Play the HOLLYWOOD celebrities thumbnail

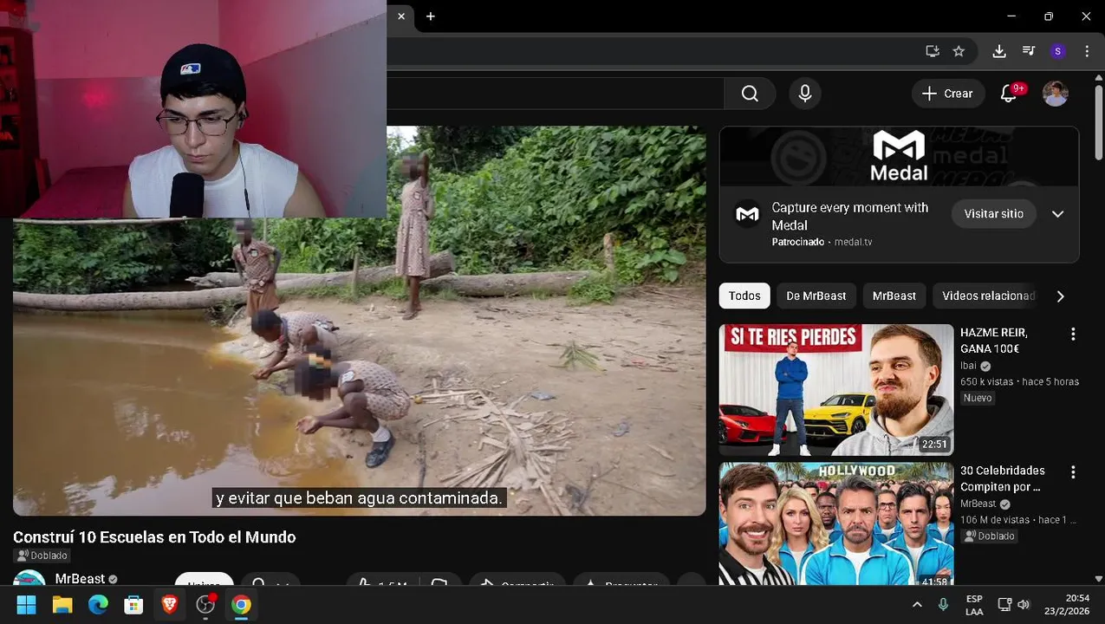coord(836,523)
